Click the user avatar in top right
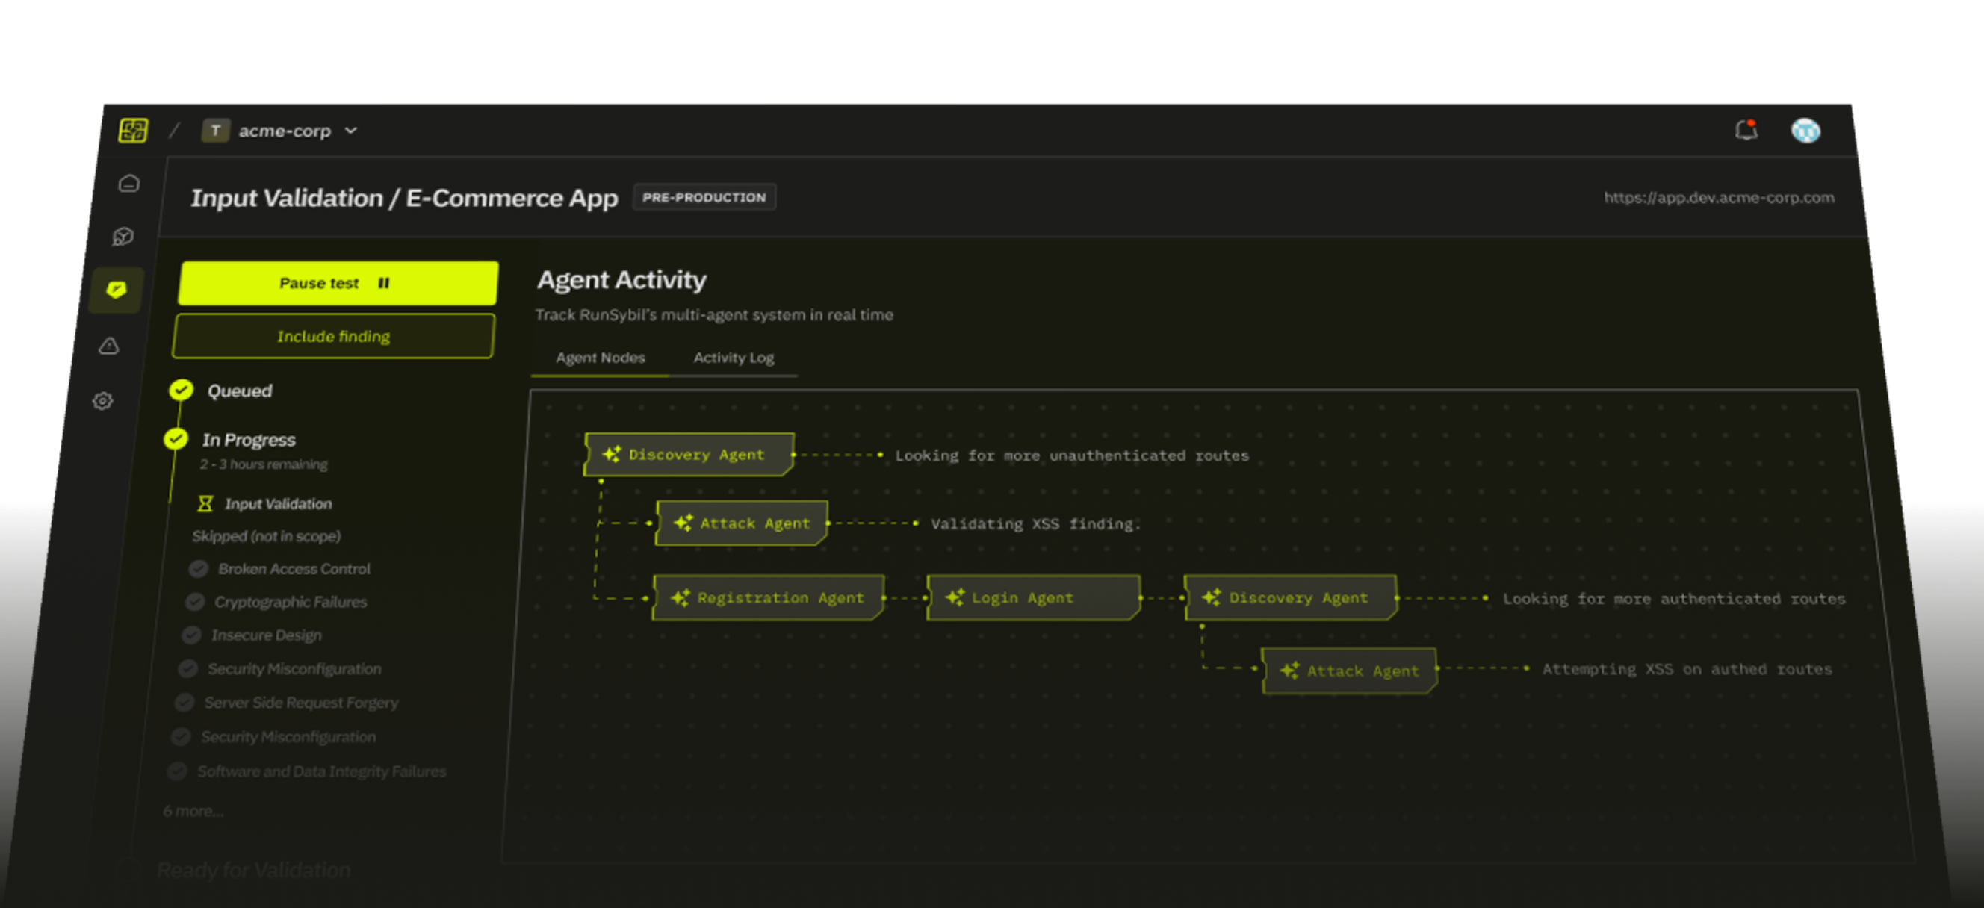Image resolution: width=1984 pixels, height=908 pixels. point(1806,130)
